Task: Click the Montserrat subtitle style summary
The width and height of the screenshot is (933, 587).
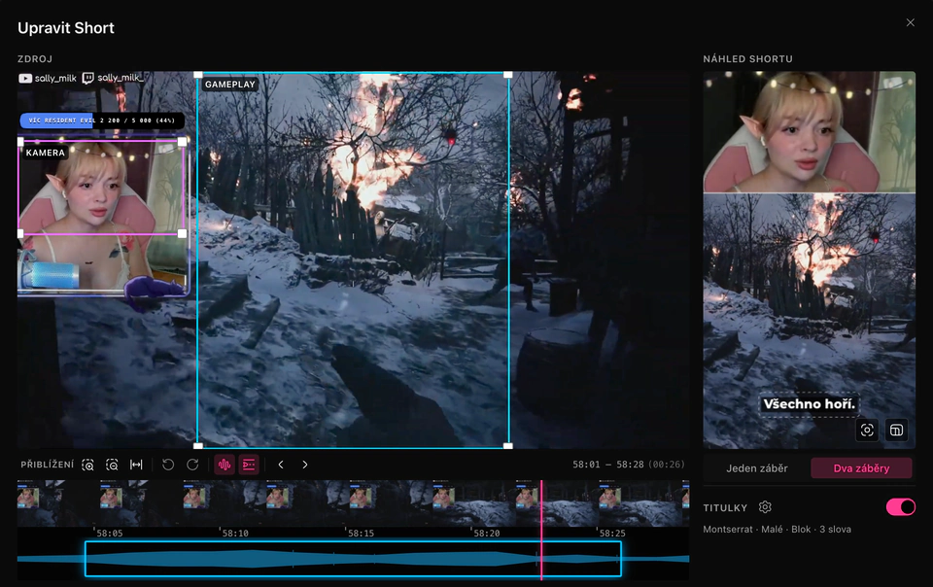Action: click(x=777, y=530)
